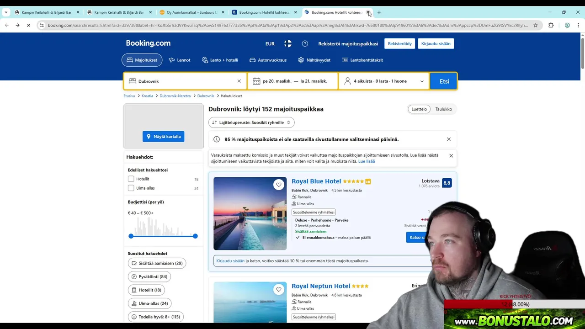
Task: Bookmark this page with the star icon
Action: [x=536, y=25]
